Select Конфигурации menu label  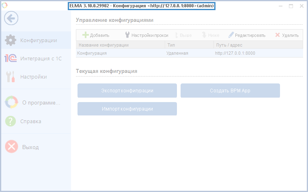(x=39, y=41)
